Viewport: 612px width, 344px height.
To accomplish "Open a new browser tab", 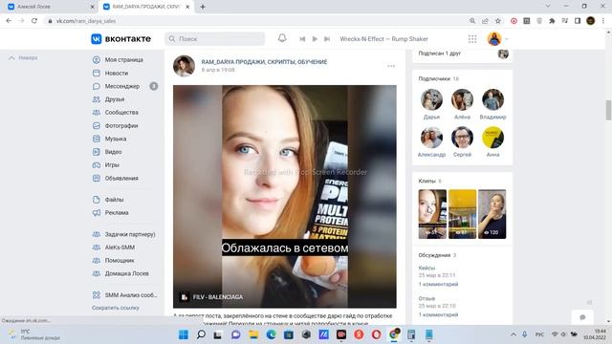I will [203, 7].
